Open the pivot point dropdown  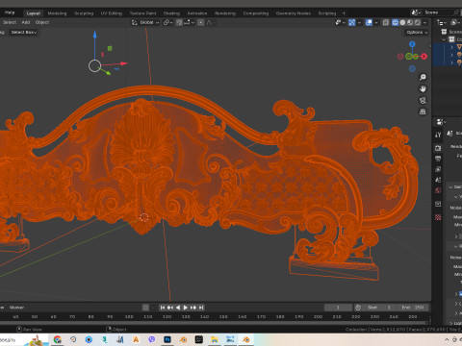(167, 22)
